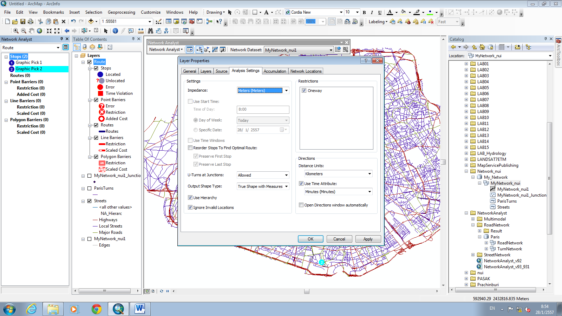Viewport: 562px width, 316px height.
Task: Uncheck the Use Hierarchy checkbox
Action: pyautogui.click(x=190, y=198)
